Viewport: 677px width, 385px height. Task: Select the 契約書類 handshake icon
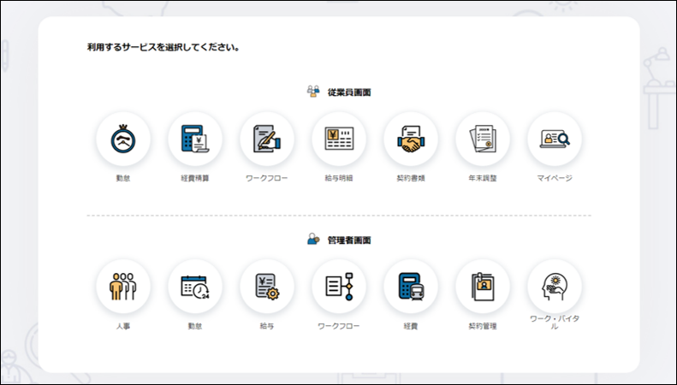tap(411, 139)
